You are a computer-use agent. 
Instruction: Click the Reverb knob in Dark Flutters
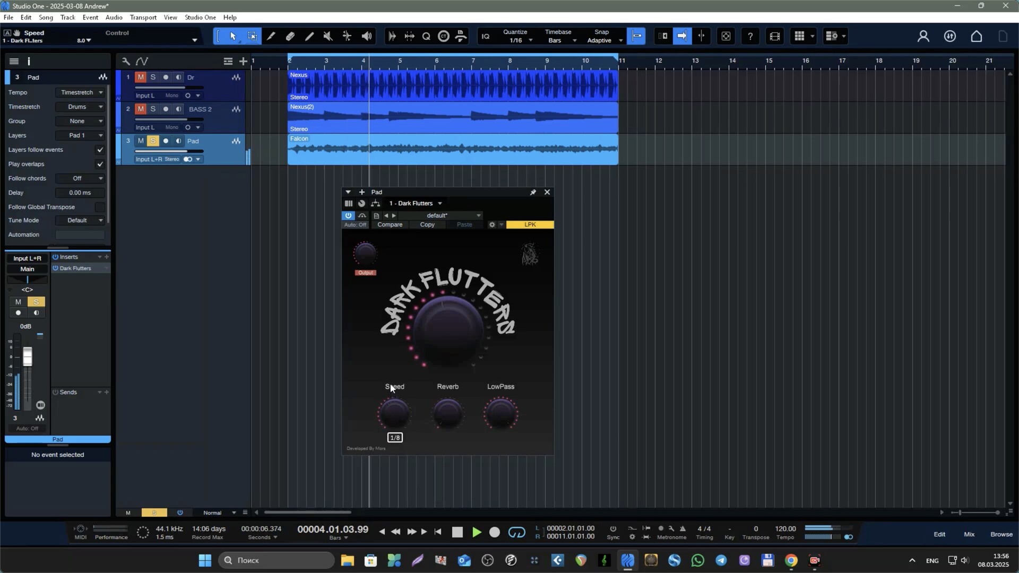[x=448, y=414]
